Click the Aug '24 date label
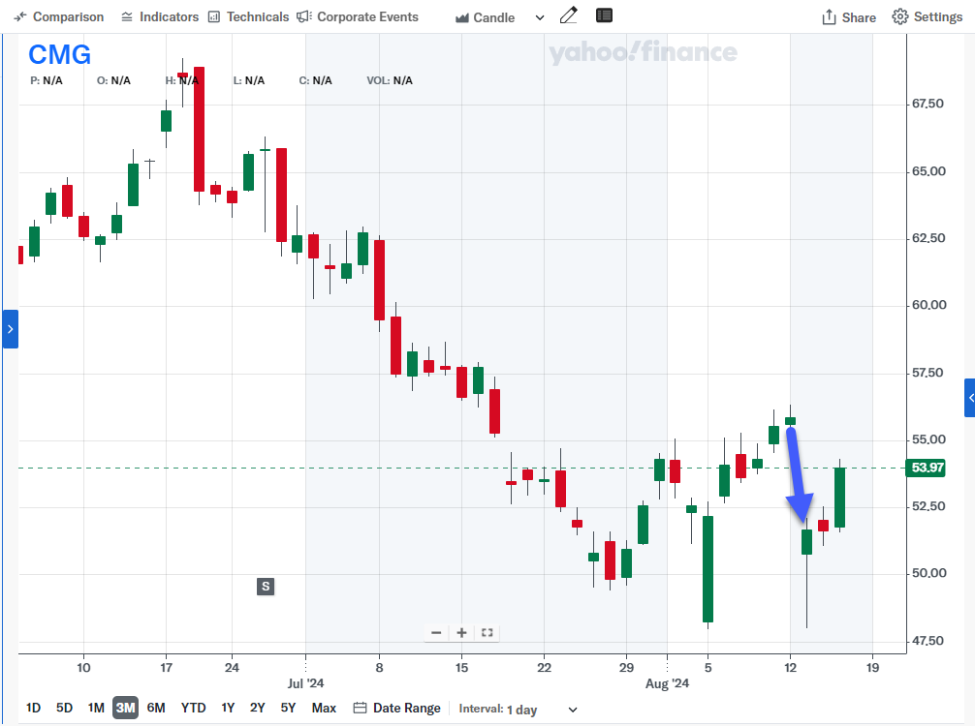The height and width of the screenshot is (726, 975). [667, 683]
